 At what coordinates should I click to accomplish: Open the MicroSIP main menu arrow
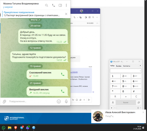click(140, 66)
